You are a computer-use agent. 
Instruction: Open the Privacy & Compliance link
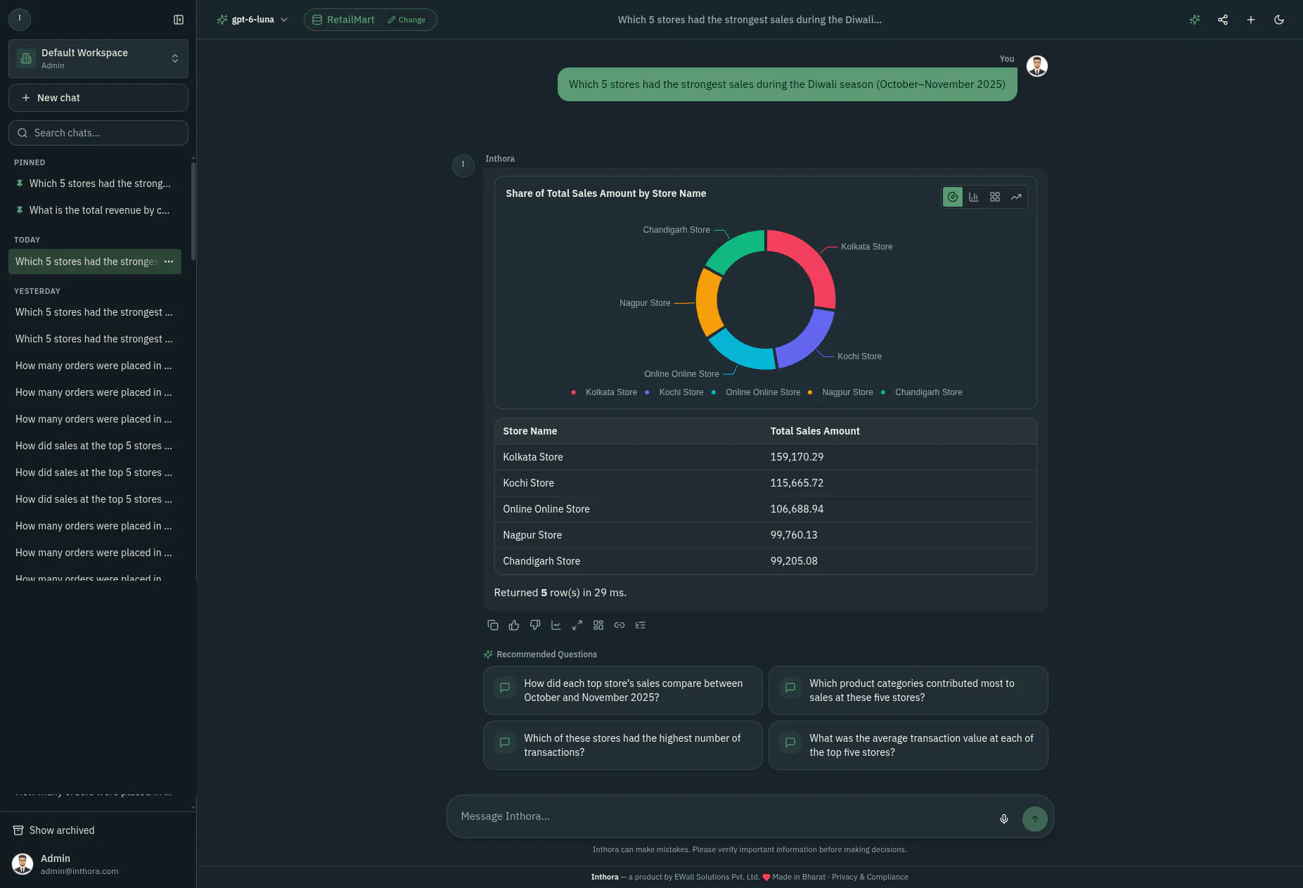[x=870, y=877]
